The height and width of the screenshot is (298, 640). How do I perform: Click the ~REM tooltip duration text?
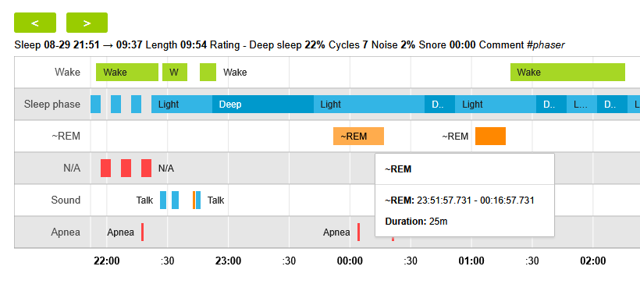coord(416,222)
